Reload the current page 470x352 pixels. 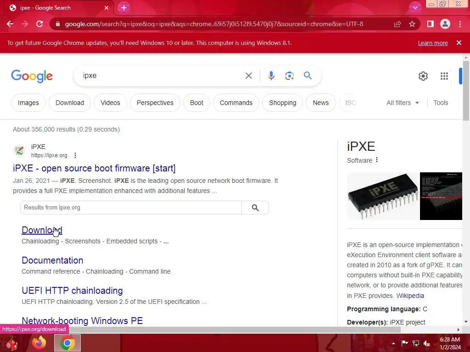pos(39,24)
